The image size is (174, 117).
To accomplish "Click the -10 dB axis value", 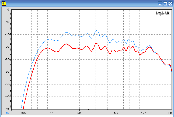I will pos(7,22).
